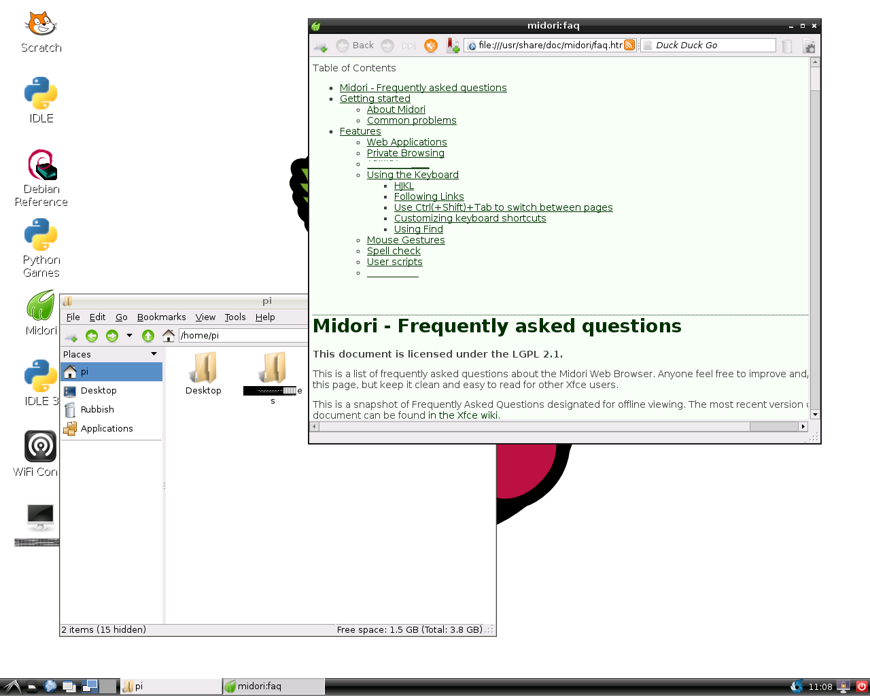Click the red shutdown icon in the taskbar
Viewport: 870px width, 696px height.
click(x=861, y=686)
